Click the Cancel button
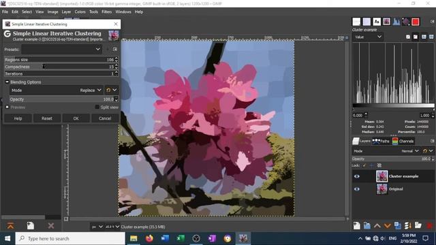The height and width of the screenshot is (245, 436). pyautogui.click(x=105, y=118)
